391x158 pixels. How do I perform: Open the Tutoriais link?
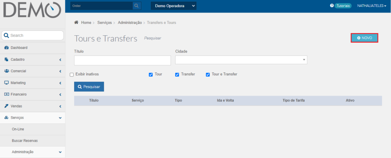tap(343, 5)
